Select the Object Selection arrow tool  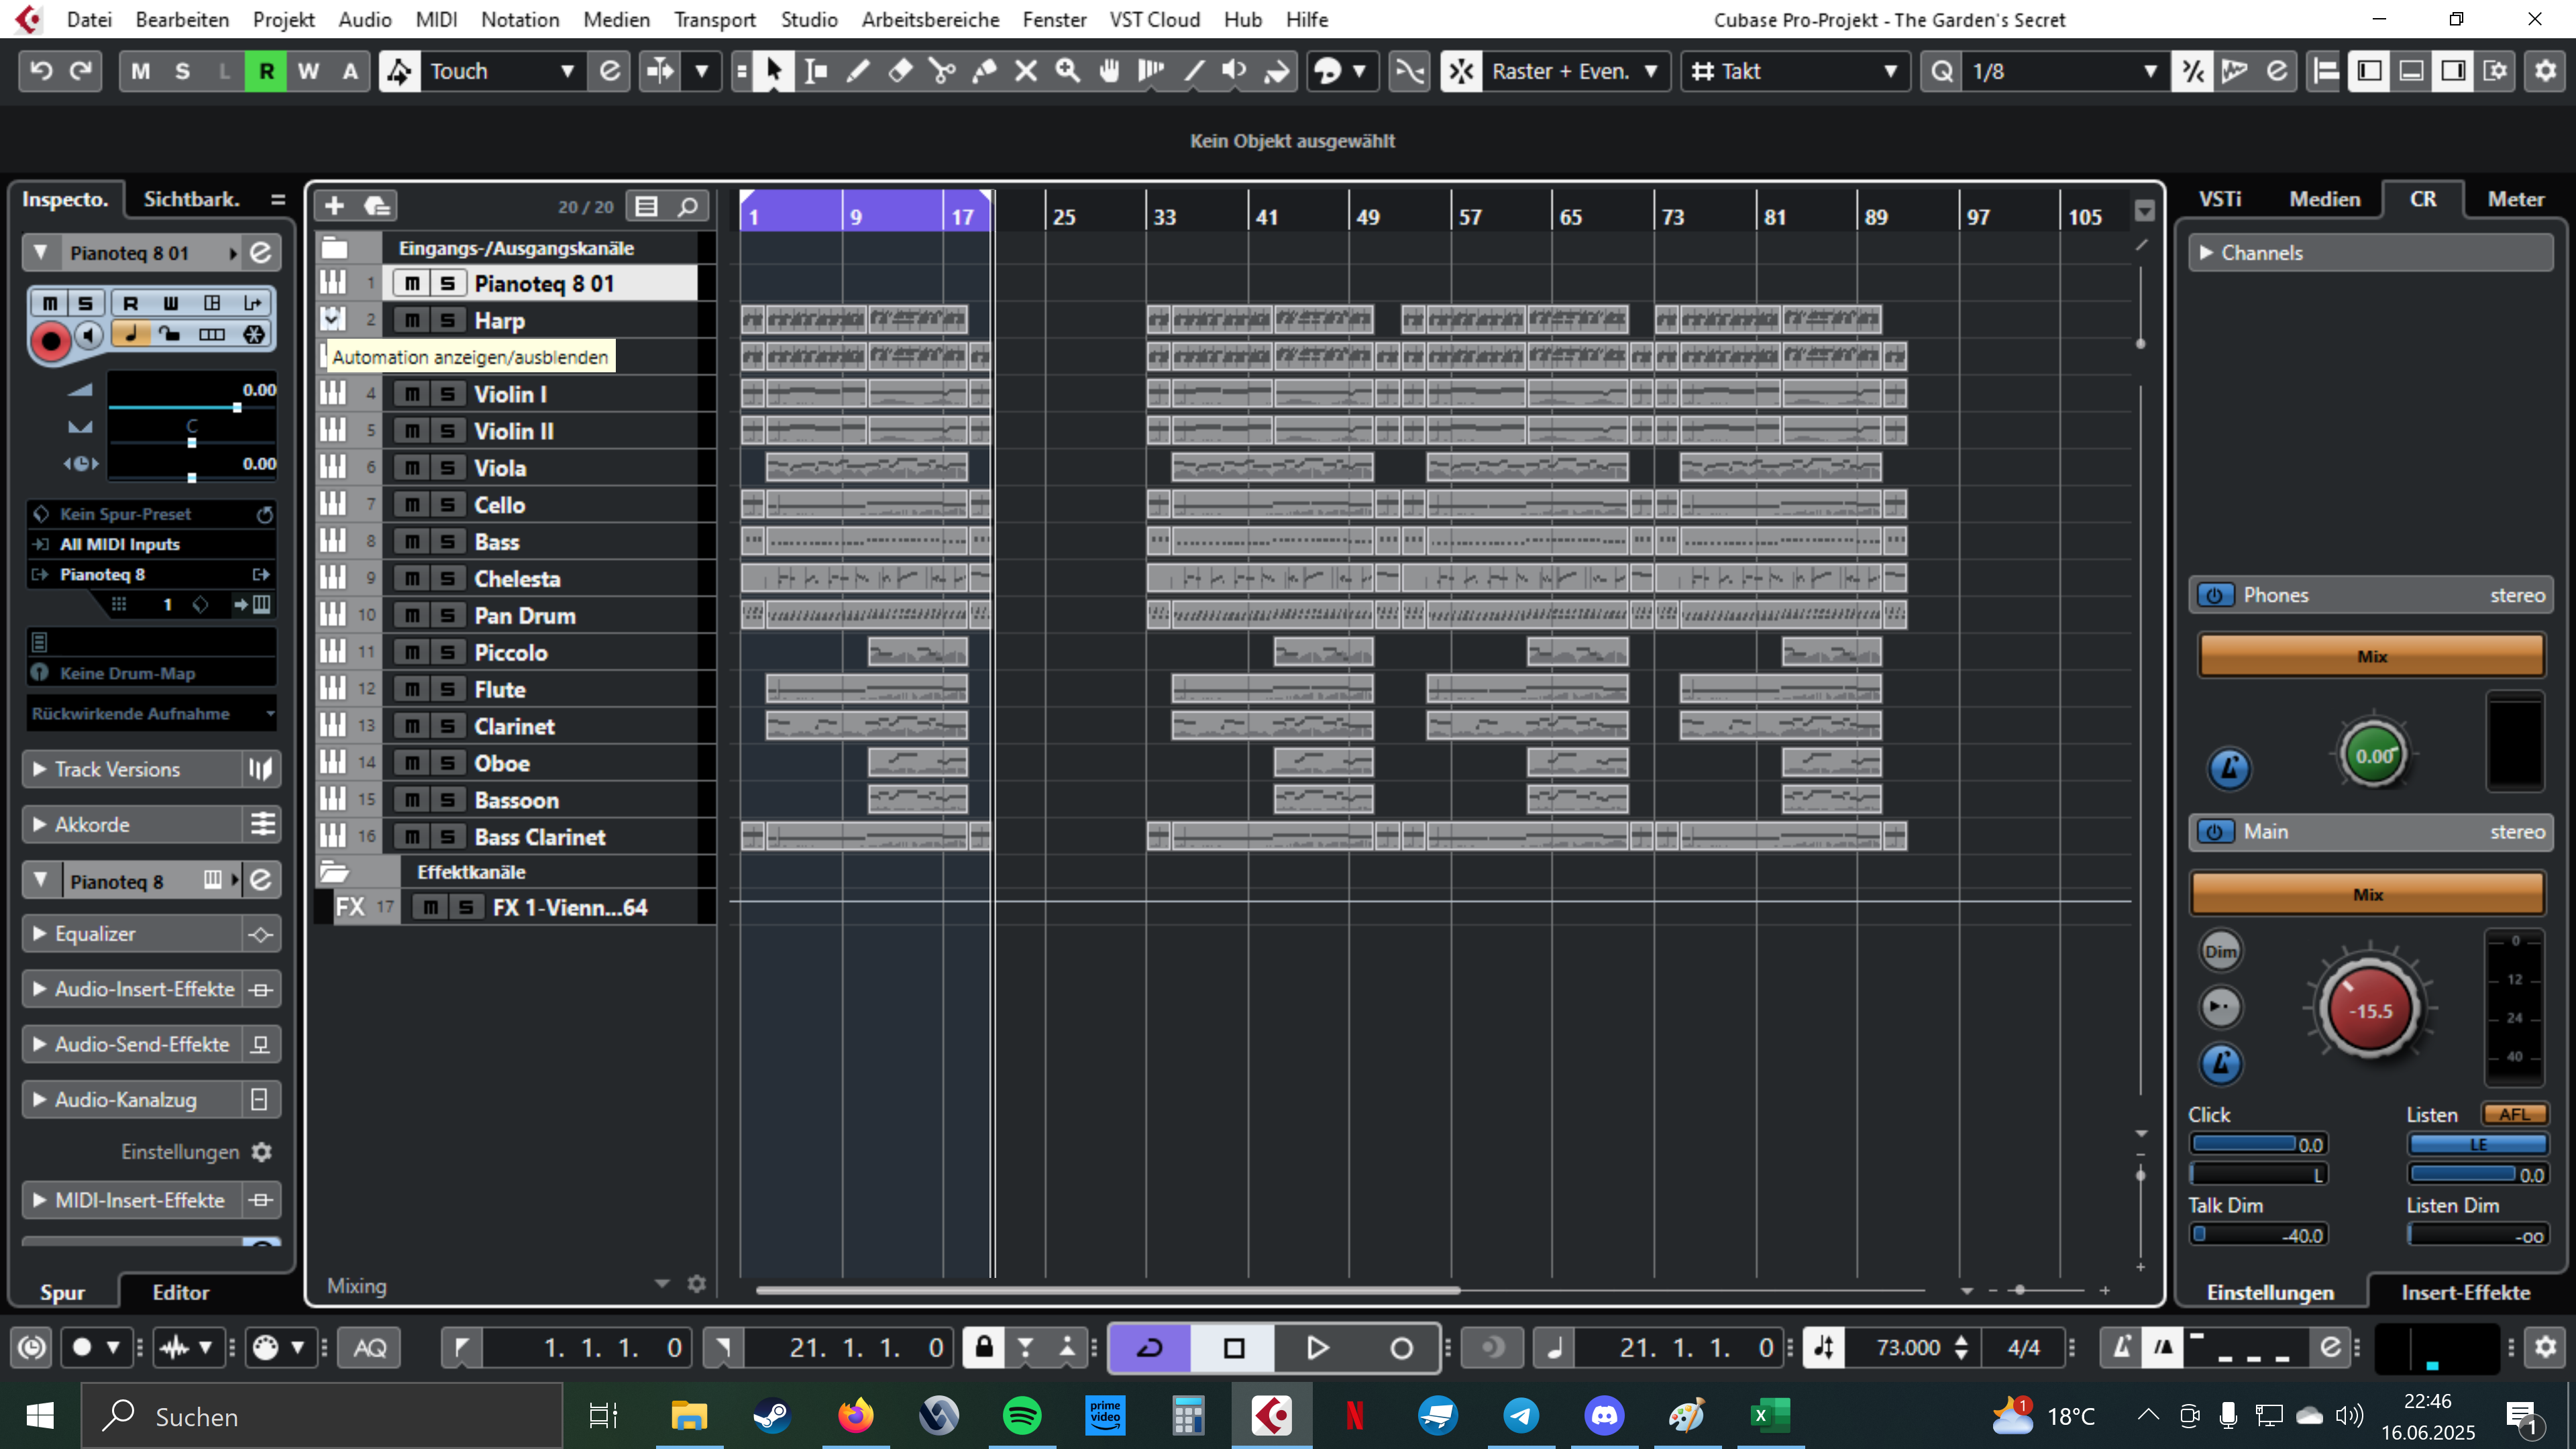tap(773, 71)
